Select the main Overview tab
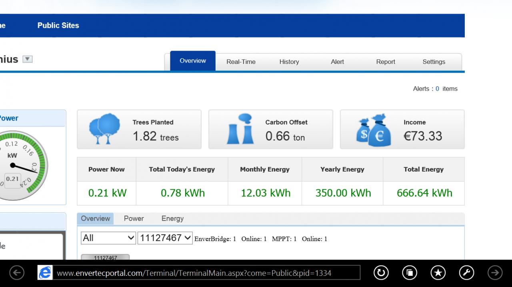The width and height of the screenshot is (512, 287). 193,61
